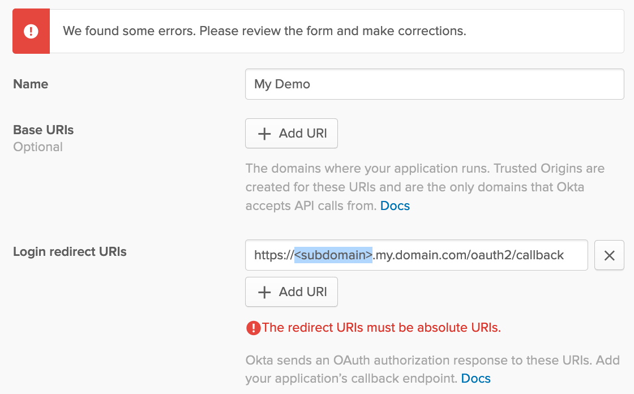
Task: Click the plus icon on Base URIs Add URI
Action: click(264, 134)
